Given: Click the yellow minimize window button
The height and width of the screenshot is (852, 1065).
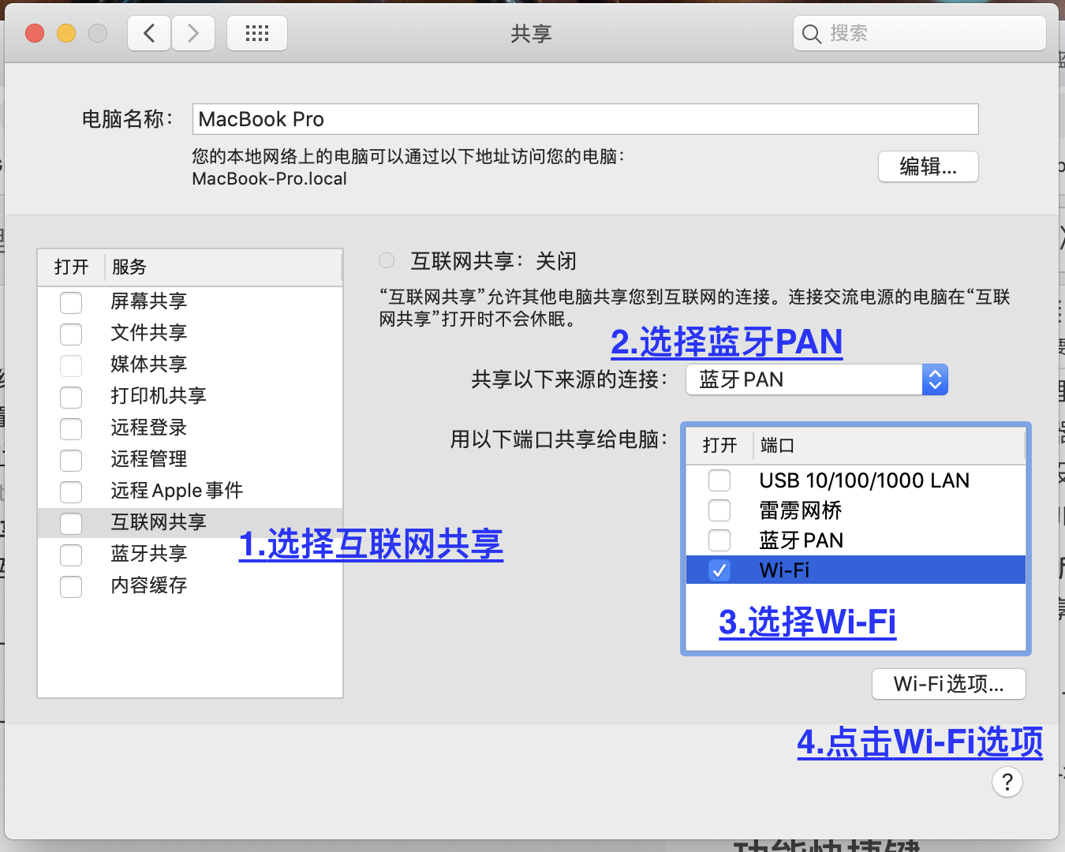Looking at the screenshot, I should tap(66, 33).
